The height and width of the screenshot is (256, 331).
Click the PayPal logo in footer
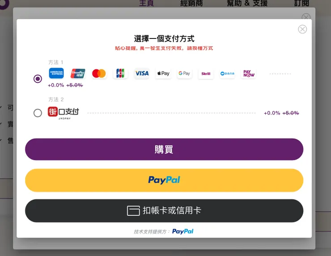click(x=183, y=231)
